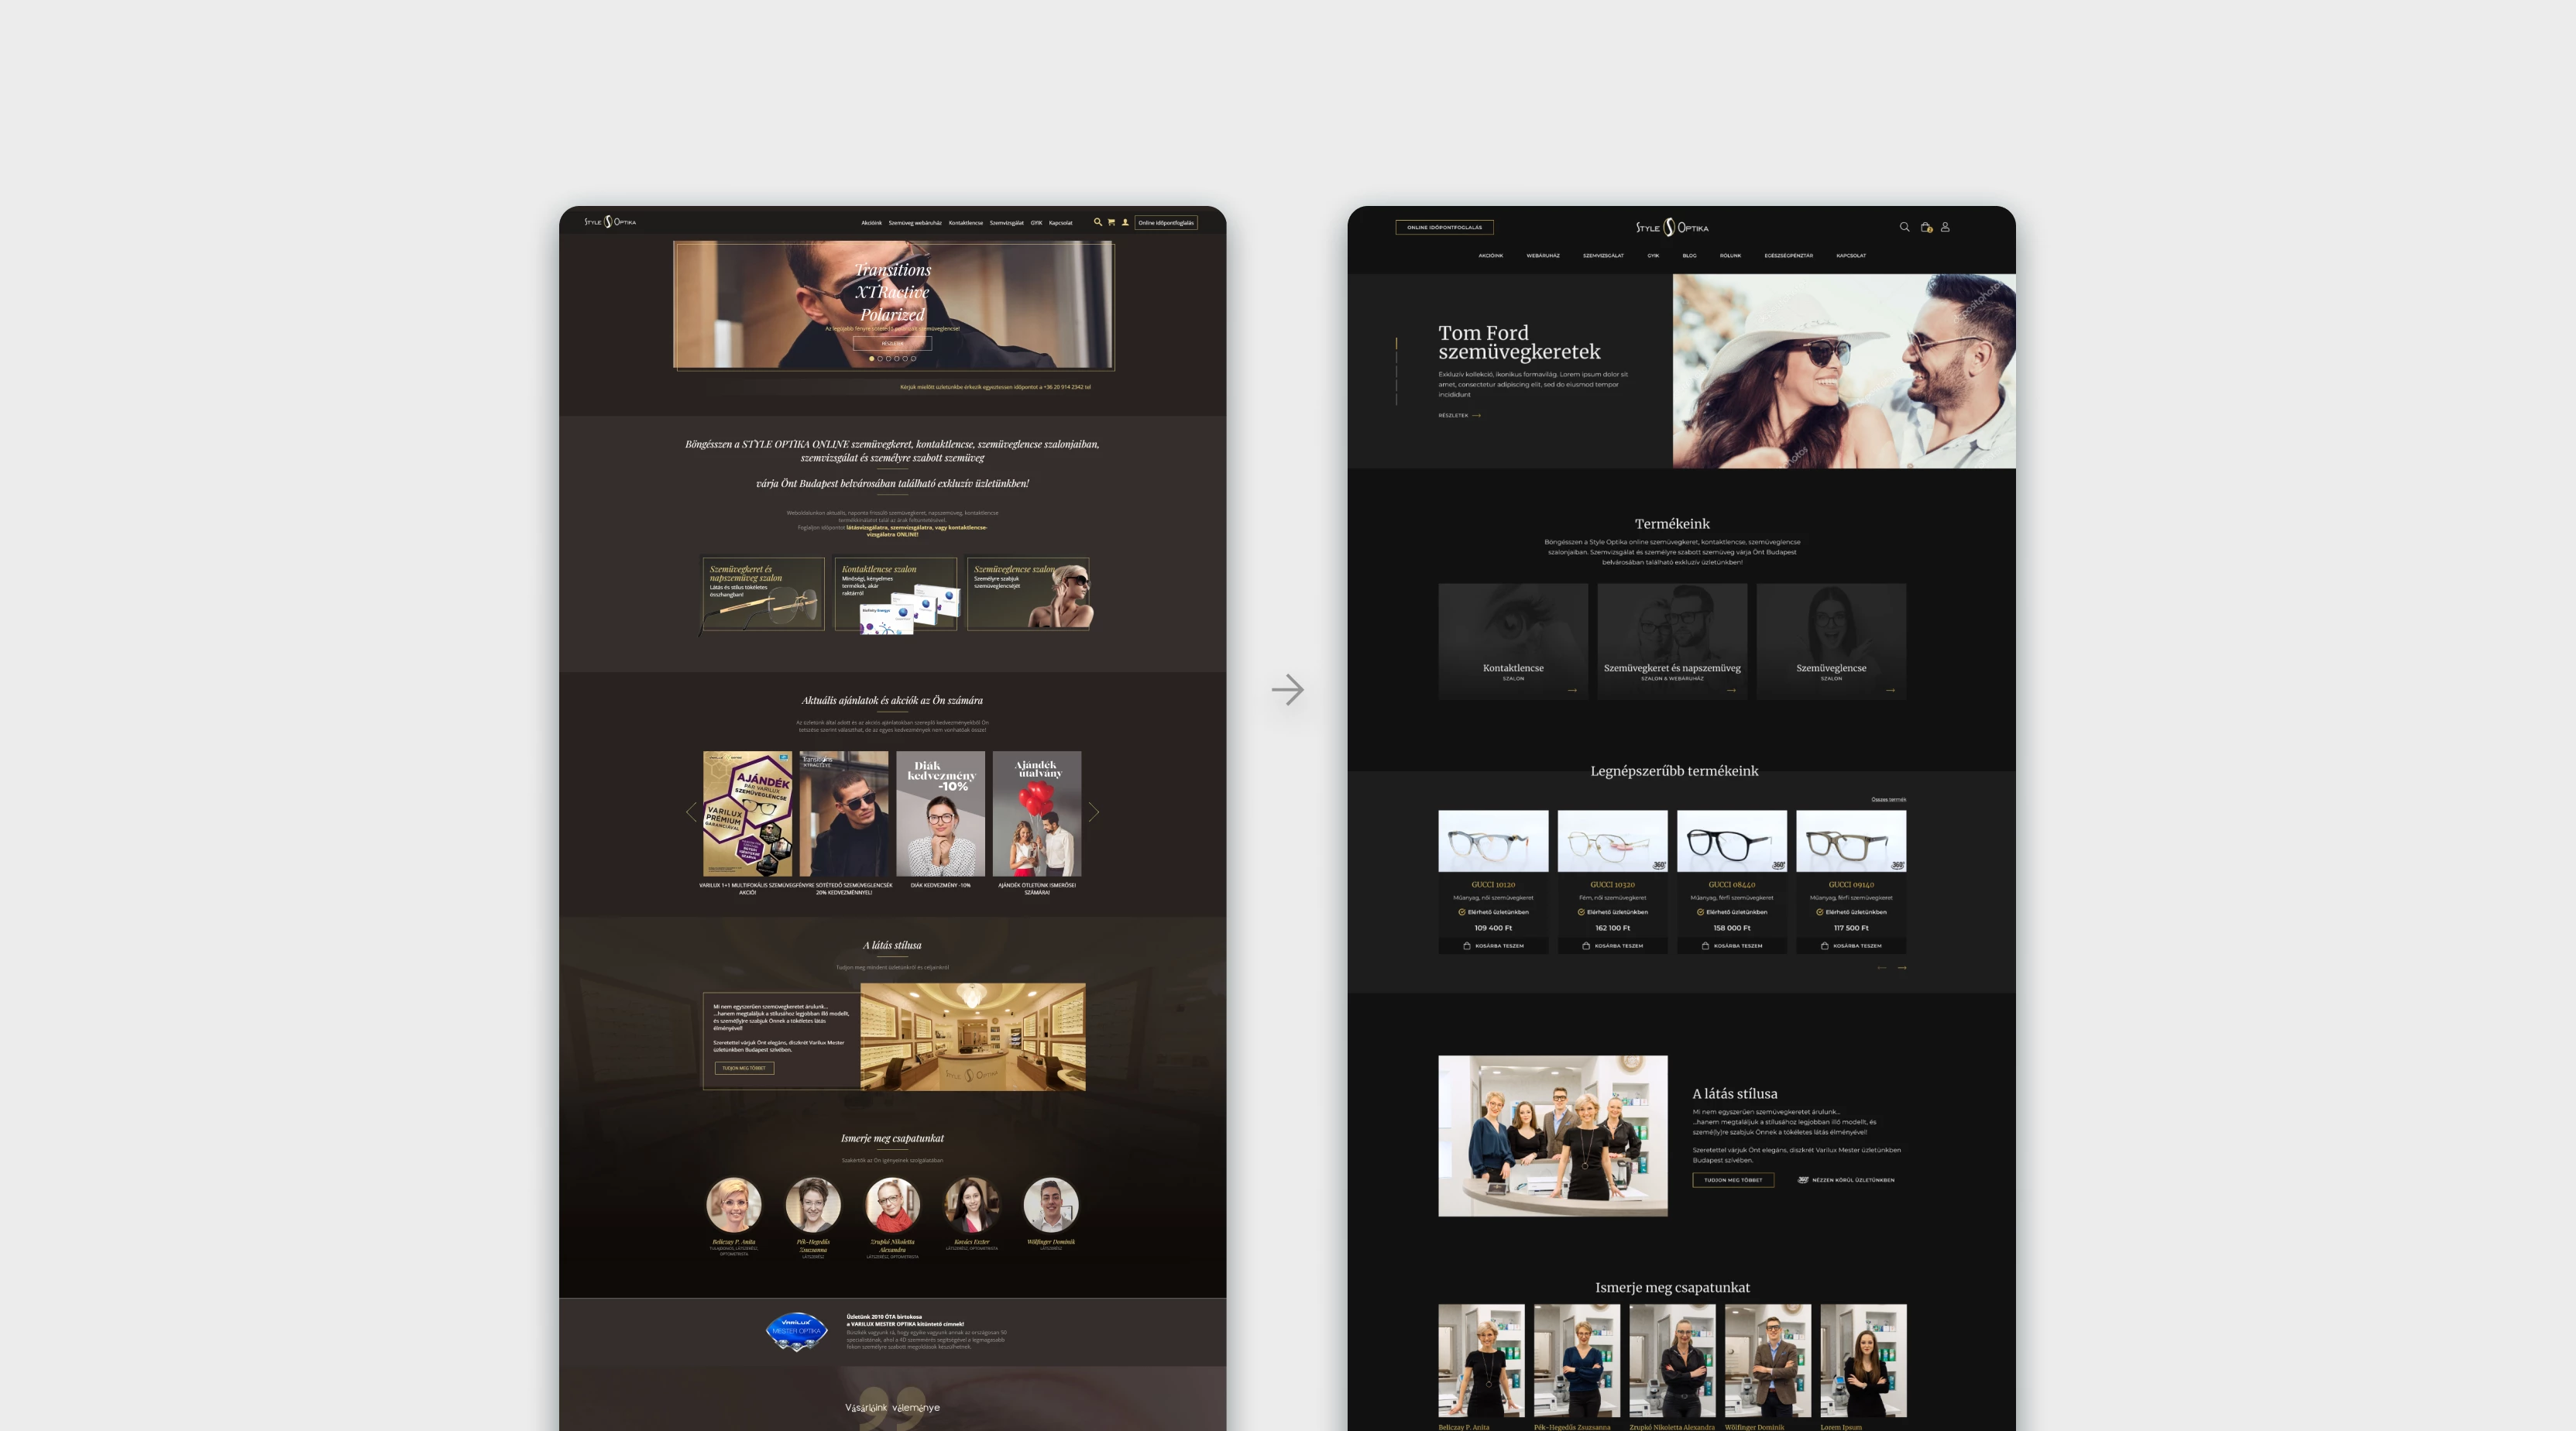The image size is (2576, 1431).
Task: Open the Szemüveglencse szalon card on the left page
Action: coord(1028,594)
